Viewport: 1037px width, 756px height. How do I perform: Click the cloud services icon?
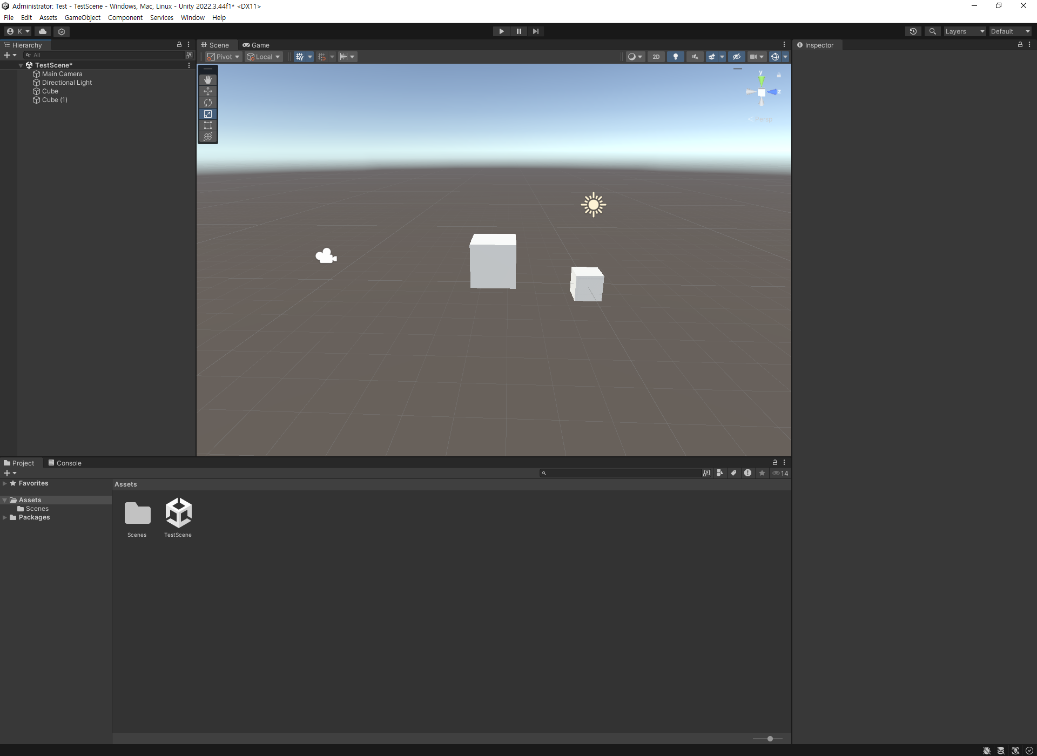[43, 31]
